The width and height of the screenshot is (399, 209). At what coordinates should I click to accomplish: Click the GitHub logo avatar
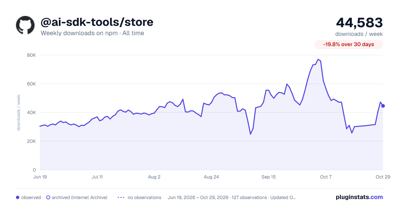point(25,25)
